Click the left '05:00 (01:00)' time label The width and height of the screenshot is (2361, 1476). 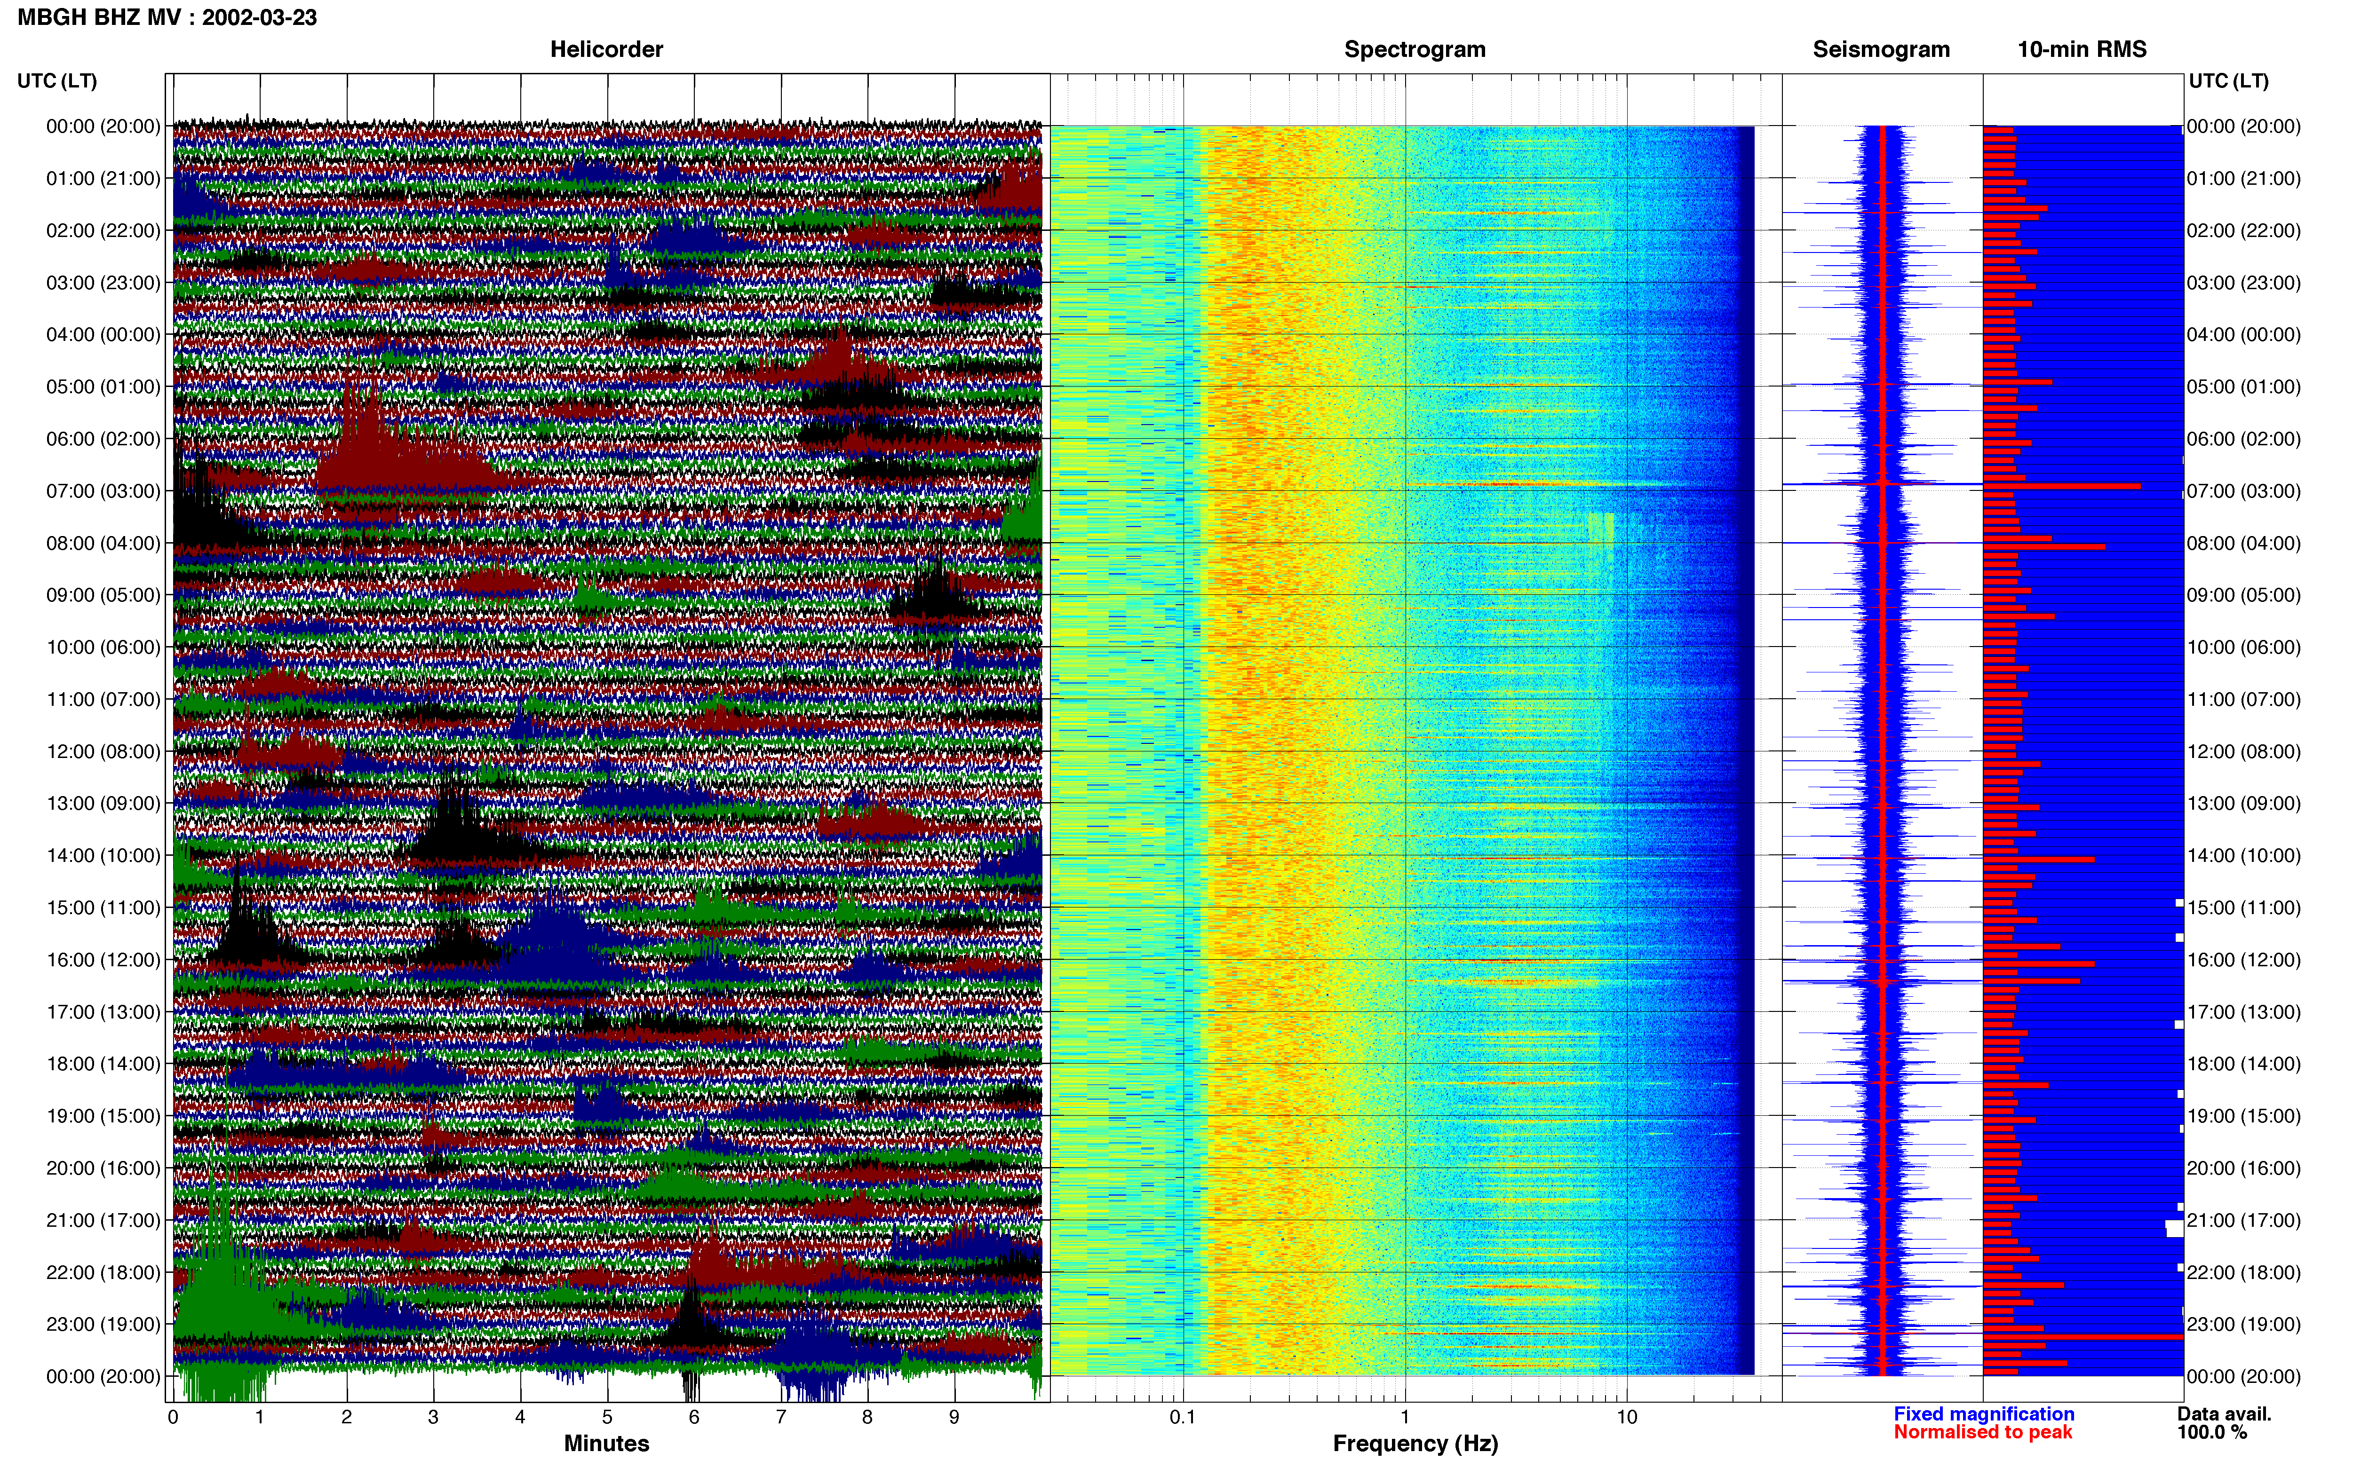coord(103,387)
